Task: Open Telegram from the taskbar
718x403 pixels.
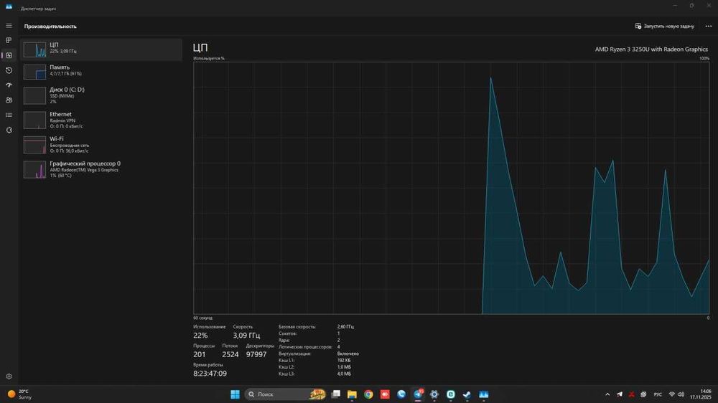Action: (418, 394)
